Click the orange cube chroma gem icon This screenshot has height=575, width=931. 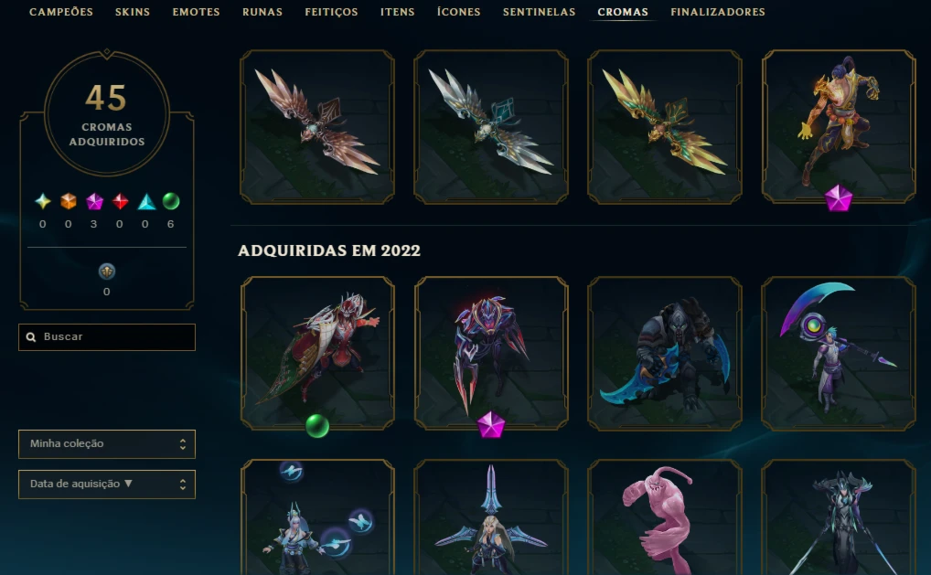(x=69, y=202)
